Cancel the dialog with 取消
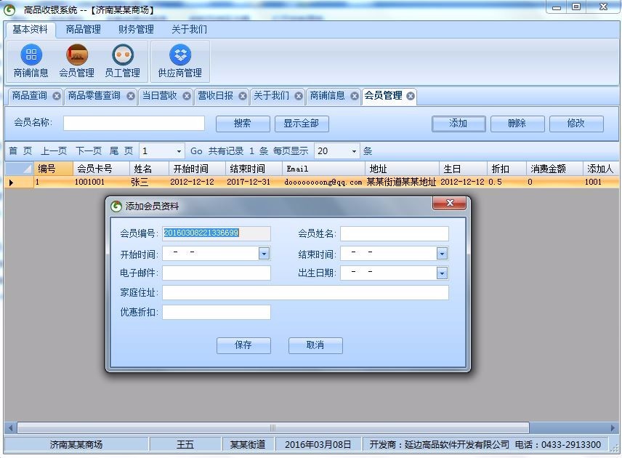 pyautogui.click(x=315, y=345)
